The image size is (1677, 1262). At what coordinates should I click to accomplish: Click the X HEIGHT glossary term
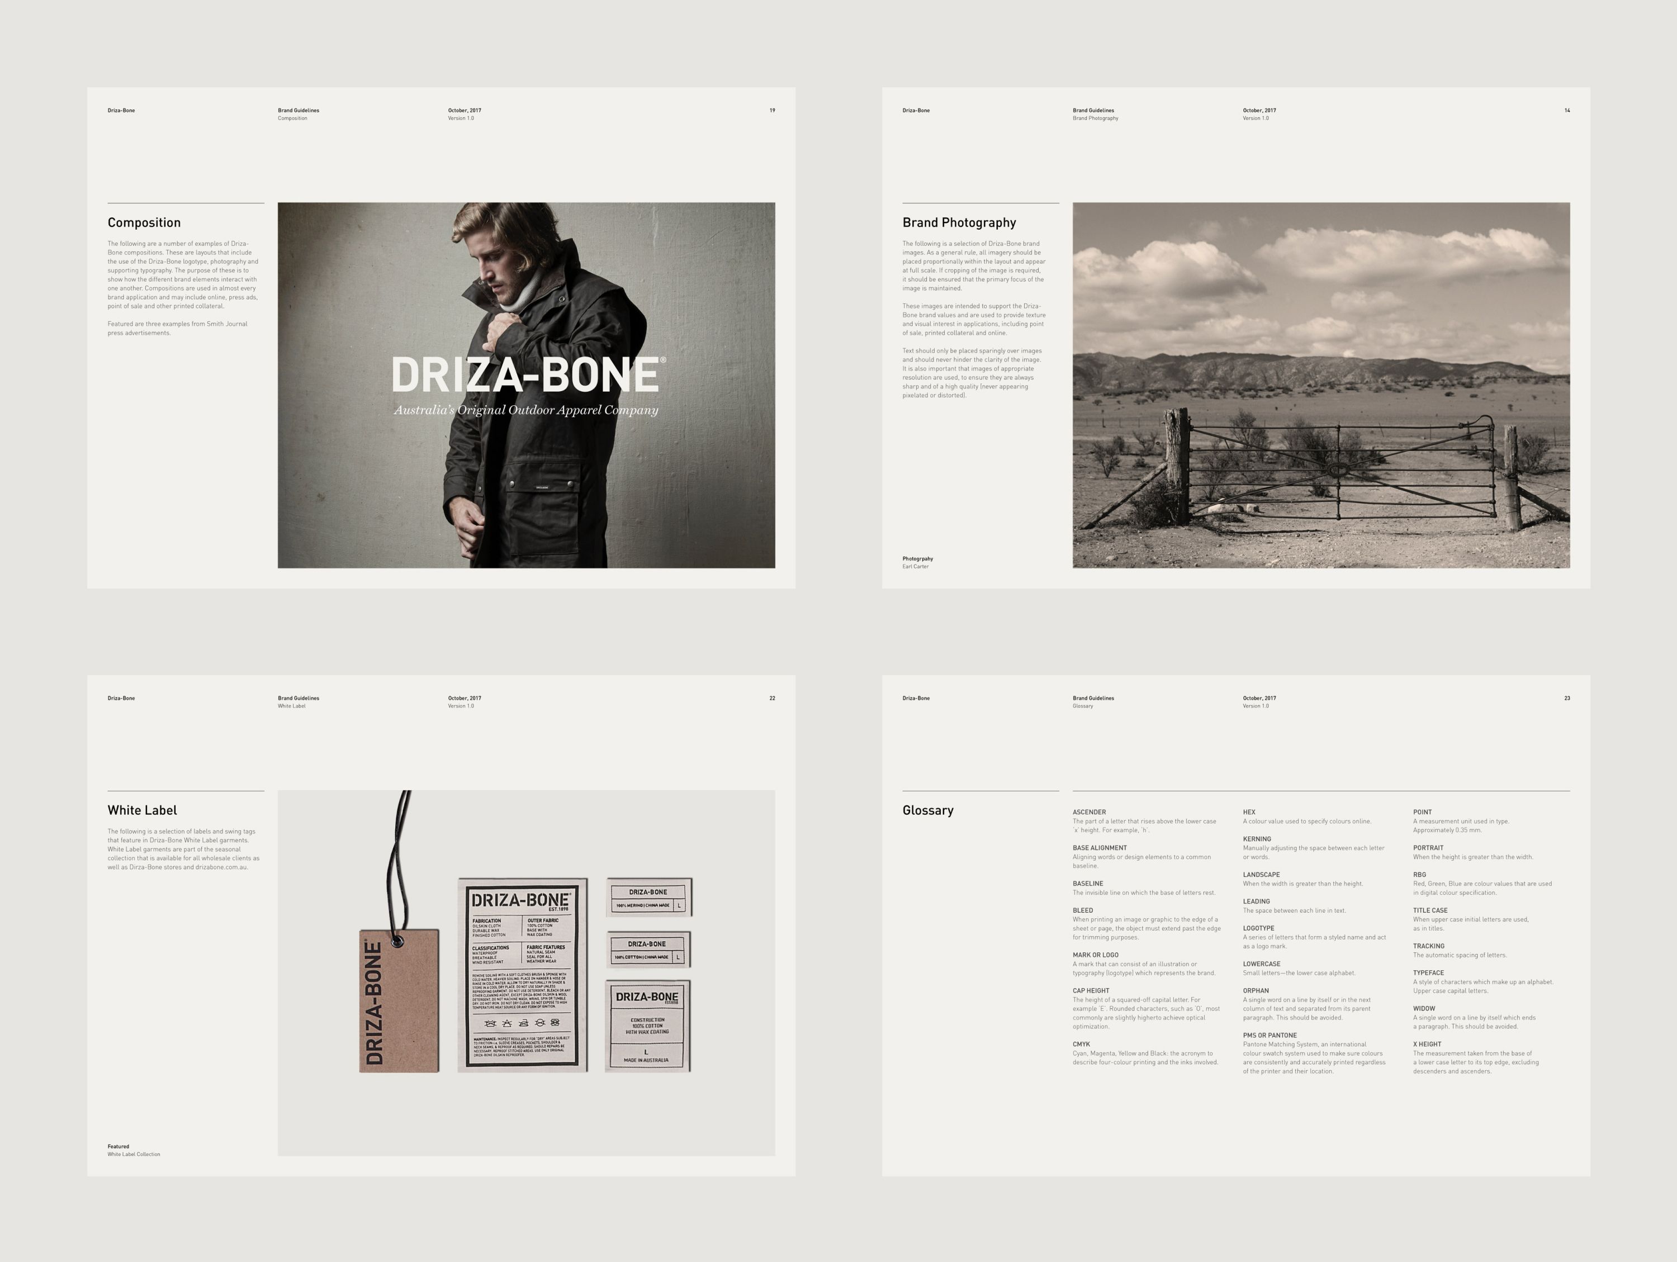(1427, 1045)
